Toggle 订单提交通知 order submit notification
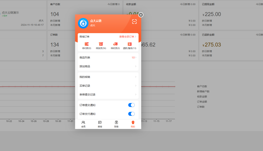This screenshot has width=263, height=151. pos(131,105)
